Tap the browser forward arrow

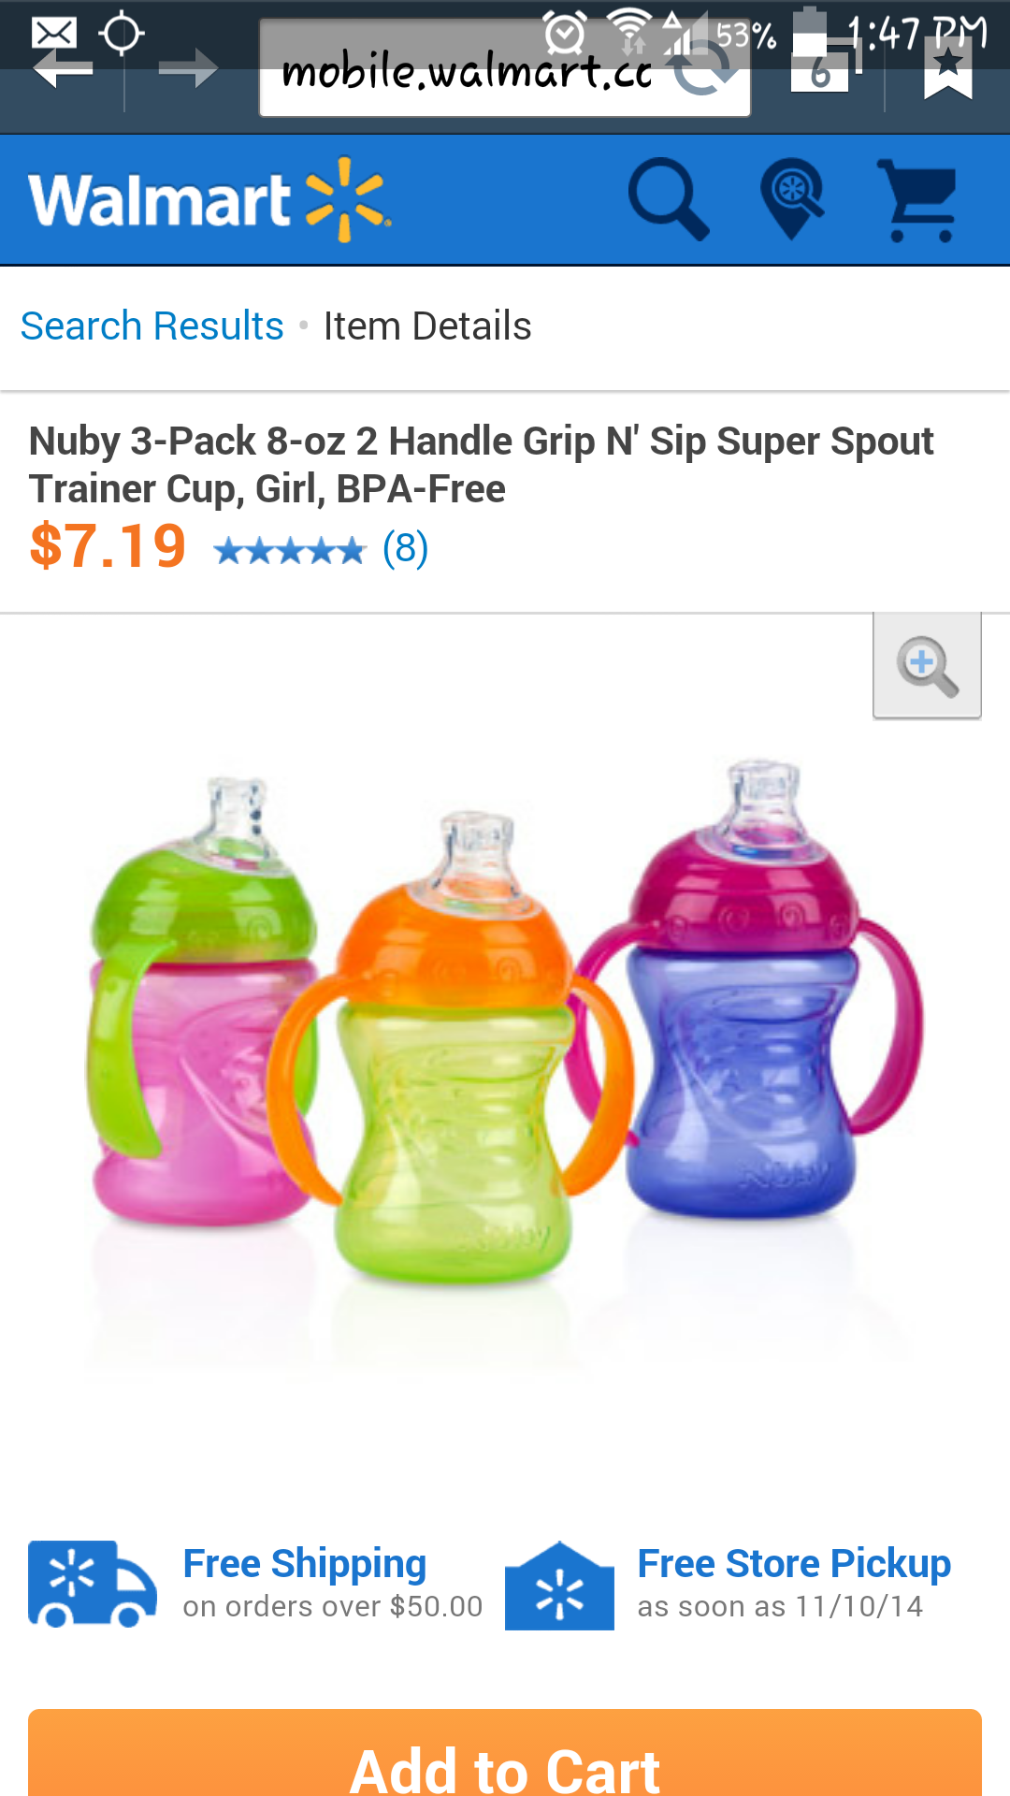coord(189,69)
